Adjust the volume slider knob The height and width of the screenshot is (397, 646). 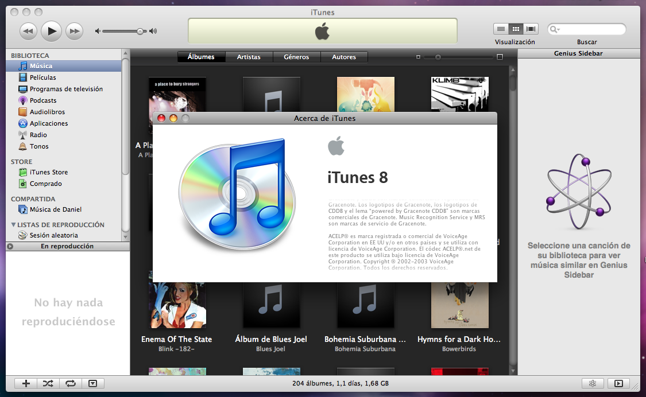pos(141,32)
